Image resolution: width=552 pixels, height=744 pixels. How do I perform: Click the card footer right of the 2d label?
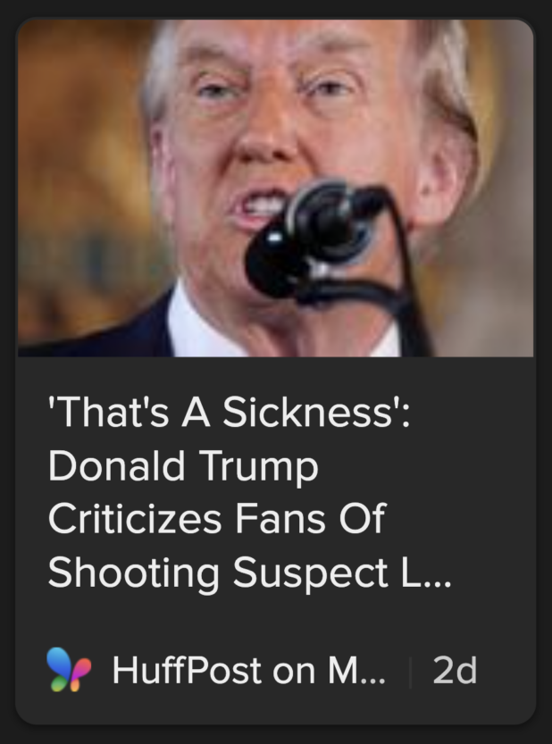click(506, 671)
